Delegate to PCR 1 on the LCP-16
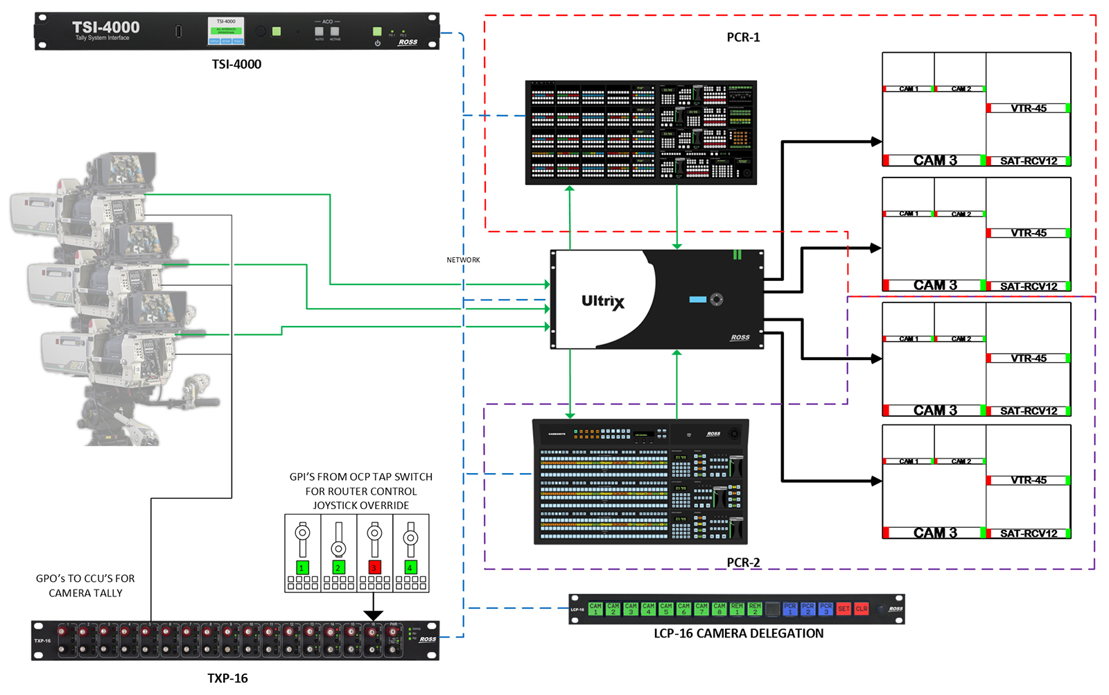The image size is (1109, 695). 790,609
